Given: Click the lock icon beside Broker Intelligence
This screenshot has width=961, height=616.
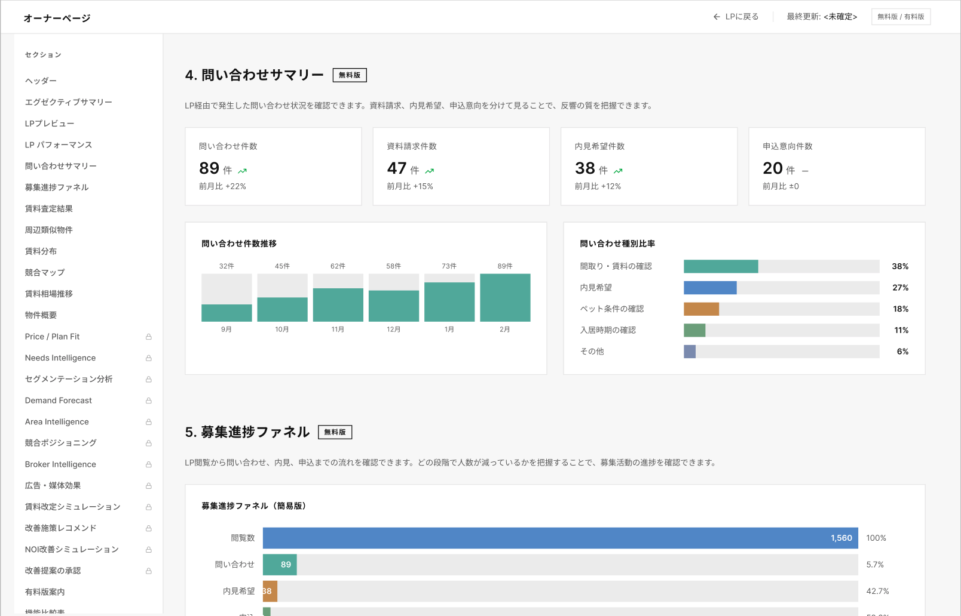Looking at the screenshot, I should 149,464.
